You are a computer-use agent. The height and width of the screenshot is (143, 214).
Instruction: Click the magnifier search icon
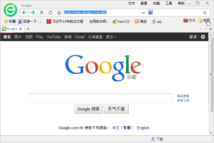(x=205, y=13)
